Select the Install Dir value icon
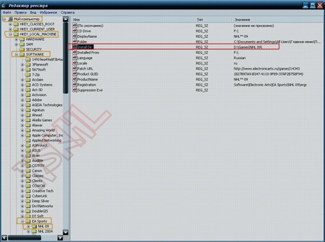 coord(74,47)
